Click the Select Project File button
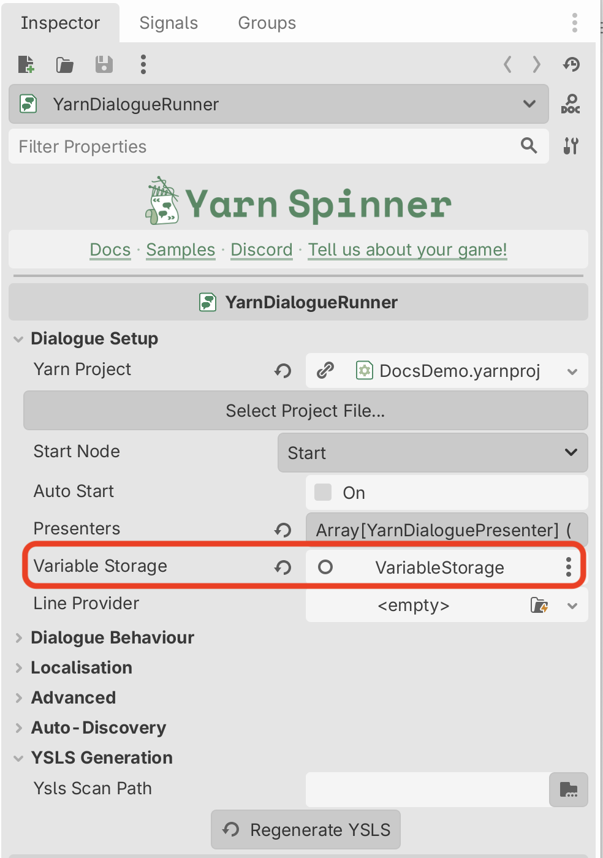603x858 pixels. 305,411
